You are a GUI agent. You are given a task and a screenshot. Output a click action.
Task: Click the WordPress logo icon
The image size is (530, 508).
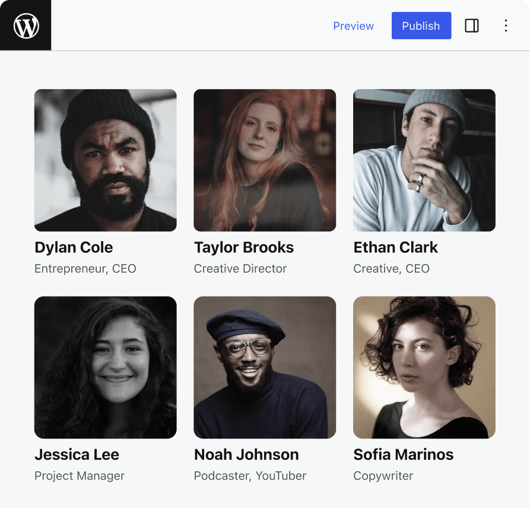tap(26, 26)
